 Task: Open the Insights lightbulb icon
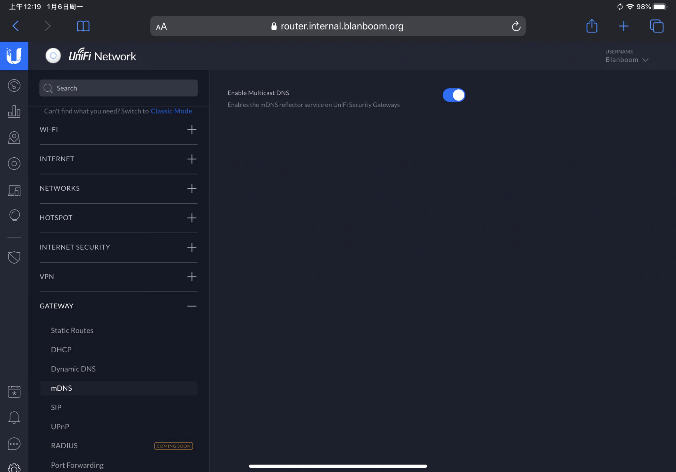(14, 215)
